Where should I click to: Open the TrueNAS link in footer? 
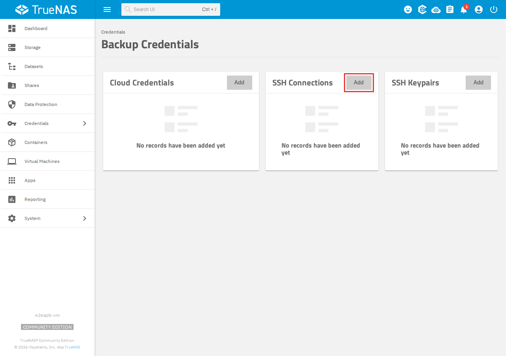[72, 347]
